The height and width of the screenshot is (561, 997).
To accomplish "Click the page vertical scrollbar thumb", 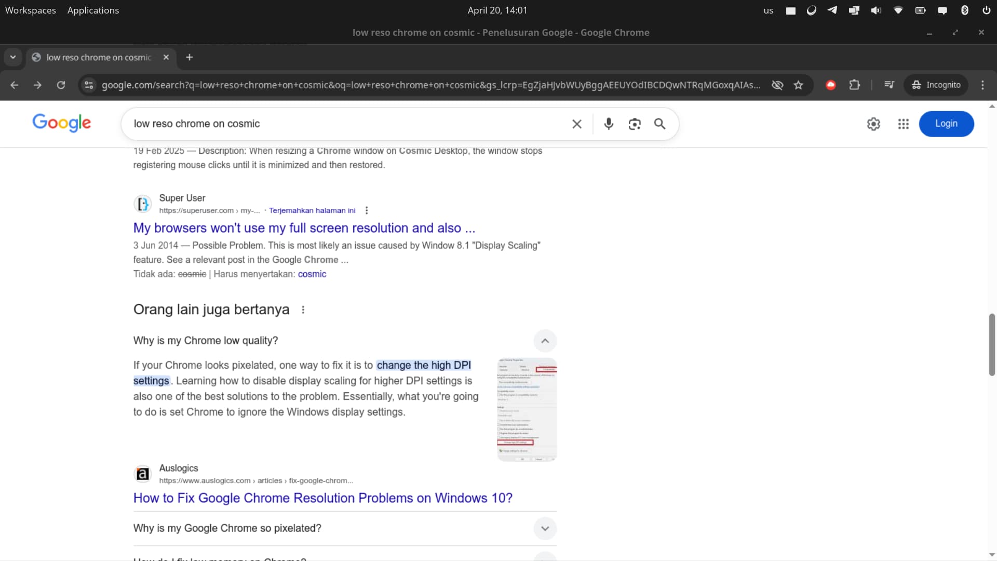I will [992, 345].
